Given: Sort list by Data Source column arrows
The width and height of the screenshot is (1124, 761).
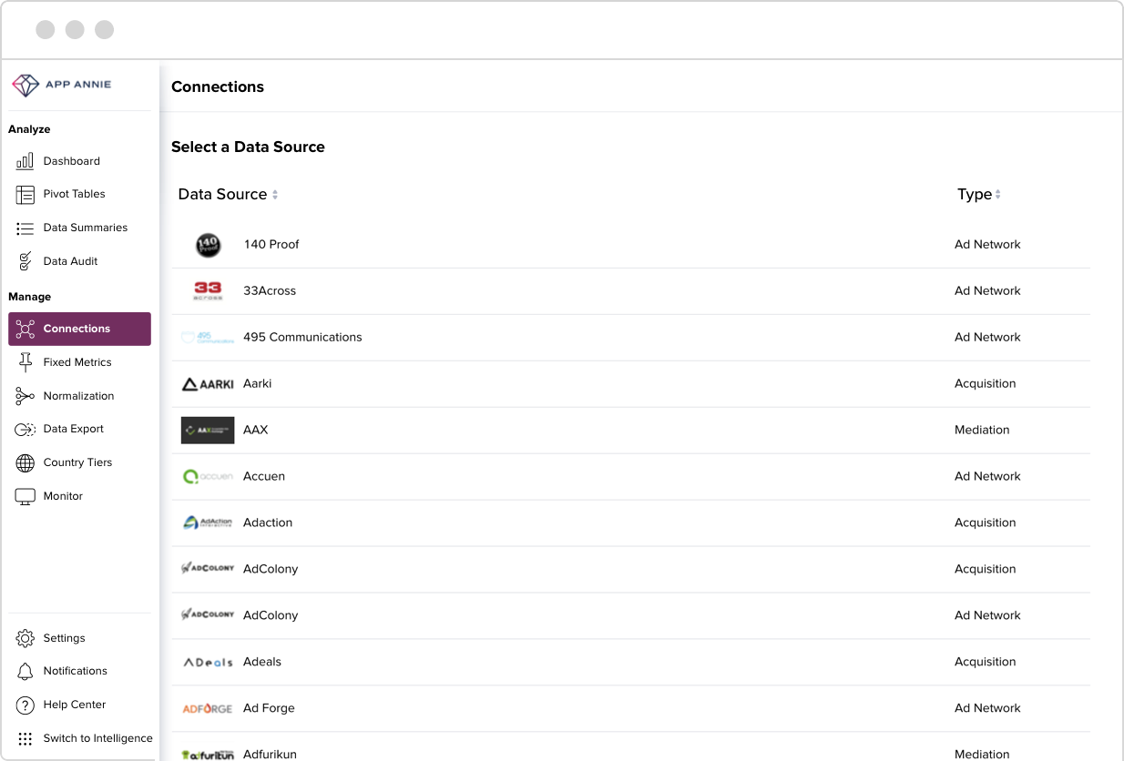Looking at the screenshot, I should [275, 195].
